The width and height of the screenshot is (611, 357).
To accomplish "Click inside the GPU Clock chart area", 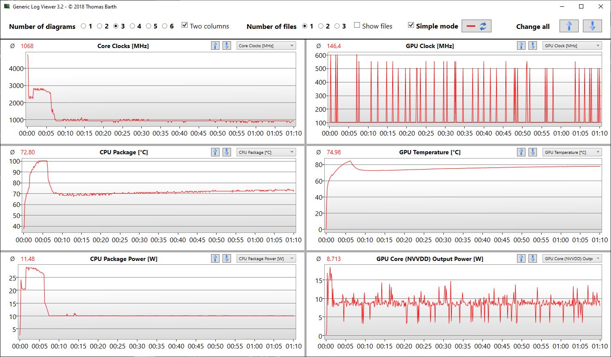I will (x=464, y=88).
